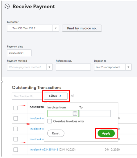Tick the select-all checkbox in header row

(16, 108)
